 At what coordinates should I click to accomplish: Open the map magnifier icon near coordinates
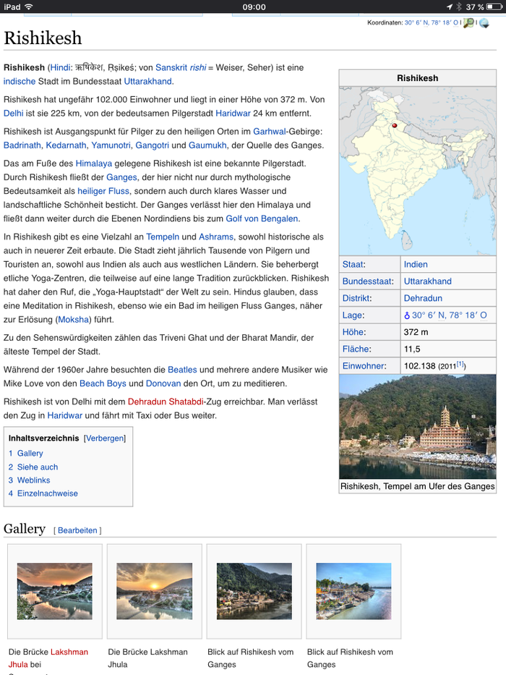point(468,23)
